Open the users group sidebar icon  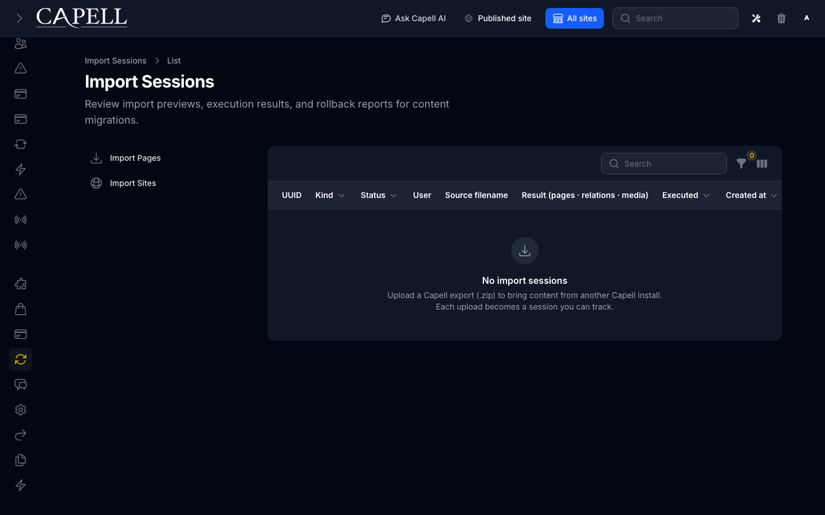[x=21, y=43]
